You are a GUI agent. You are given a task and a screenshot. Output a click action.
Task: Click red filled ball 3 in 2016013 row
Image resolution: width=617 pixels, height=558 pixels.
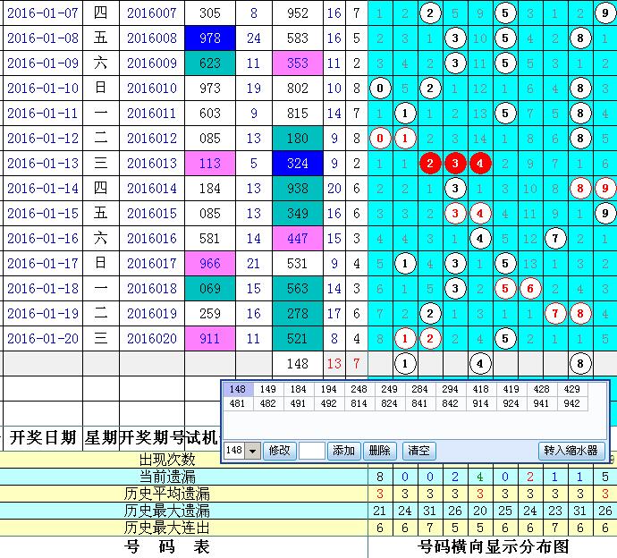[455, 164]
